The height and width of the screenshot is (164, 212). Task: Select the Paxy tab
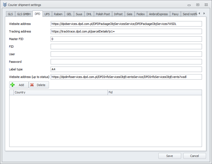175,14
